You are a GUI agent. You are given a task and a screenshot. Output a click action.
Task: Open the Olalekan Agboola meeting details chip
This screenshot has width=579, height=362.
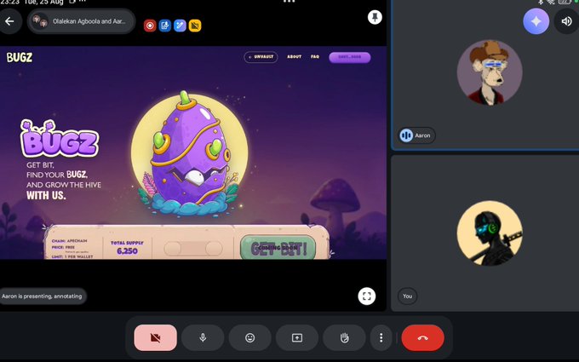pos(81,21)
